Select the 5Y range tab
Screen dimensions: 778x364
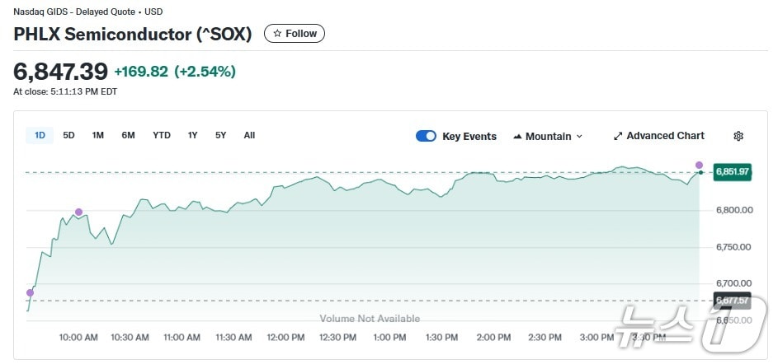click(x=220, y=135)
